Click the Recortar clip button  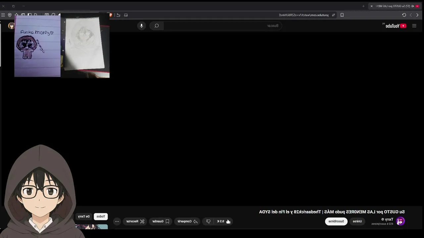(x=135, y=221)
